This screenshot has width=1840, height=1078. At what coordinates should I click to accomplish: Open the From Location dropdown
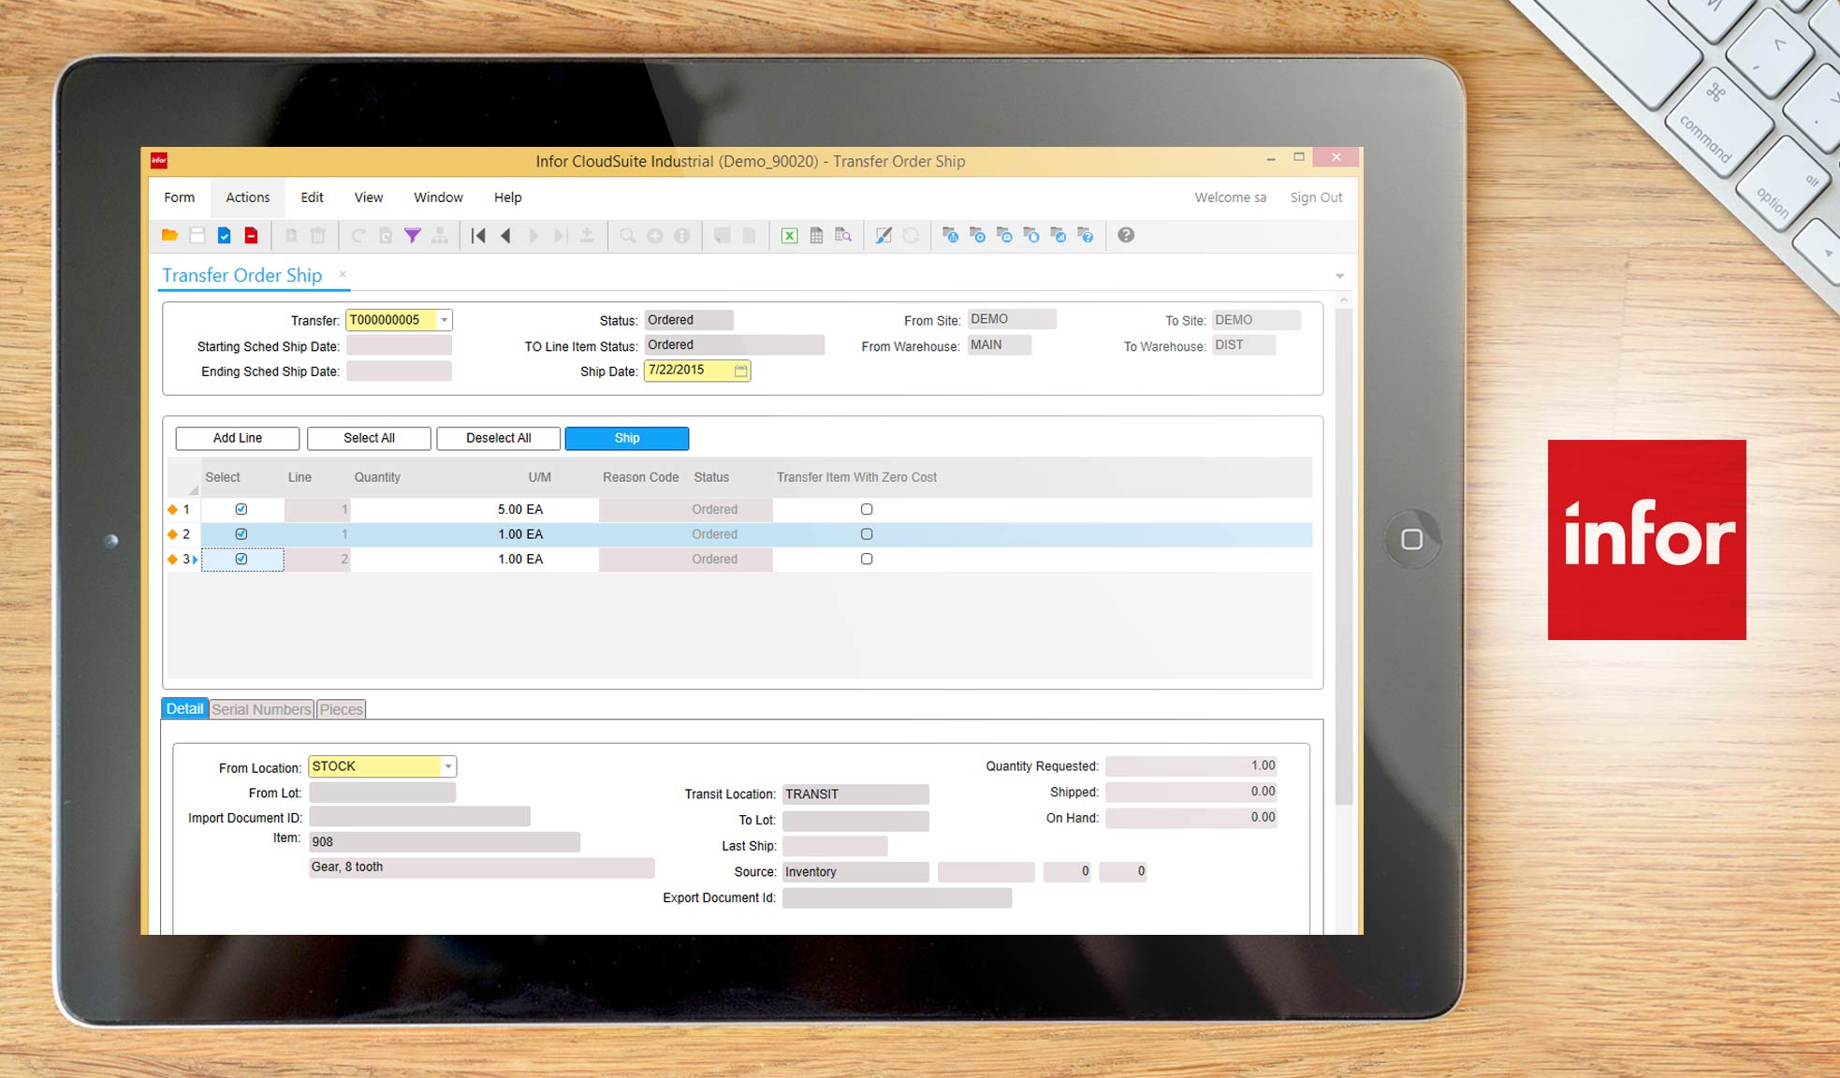446,765
